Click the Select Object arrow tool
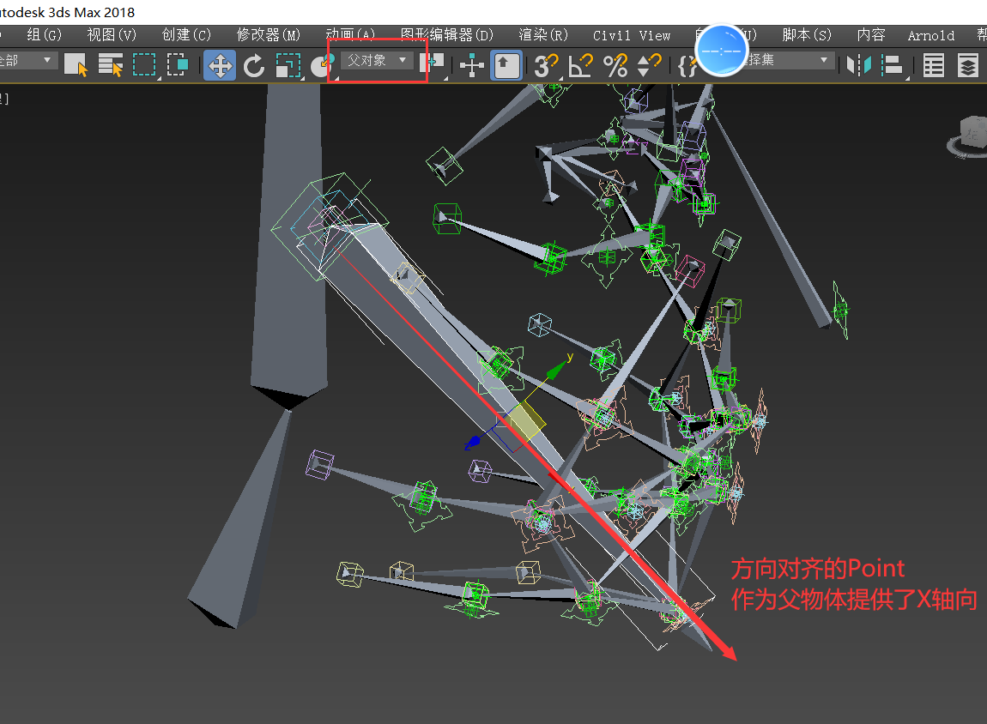This screenshot has width=987, height=724. tap(76, 65)
